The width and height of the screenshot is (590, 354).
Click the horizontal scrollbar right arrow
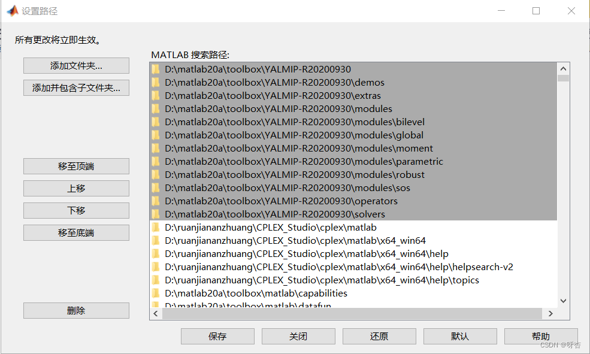pyautogui.click(x=550, y=313)
